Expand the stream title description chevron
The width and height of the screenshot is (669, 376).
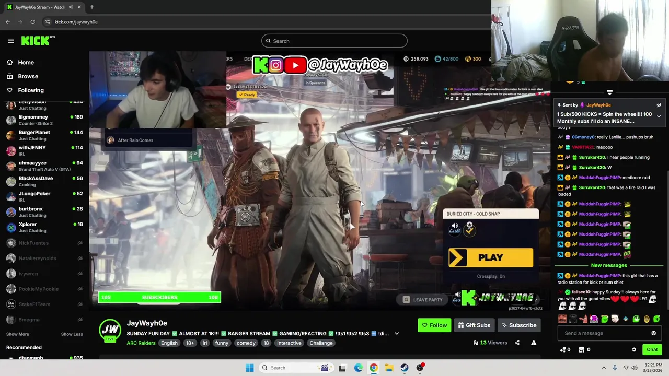[x=397, y=334]
